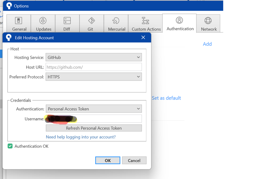Select the Authentication tab
This screenshot has width=267, height=179.
point(180,23)
